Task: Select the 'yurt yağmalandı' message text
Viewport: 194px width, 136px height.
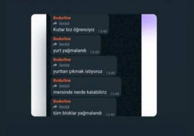Action: 70,51
